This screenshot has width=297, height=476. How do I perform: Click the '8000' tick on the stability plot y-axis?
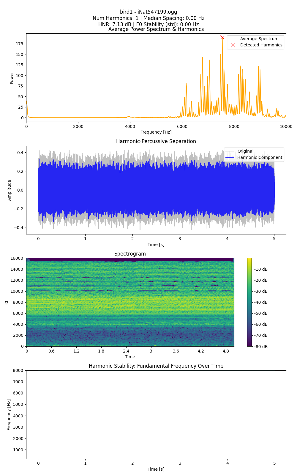coord(18,370)
